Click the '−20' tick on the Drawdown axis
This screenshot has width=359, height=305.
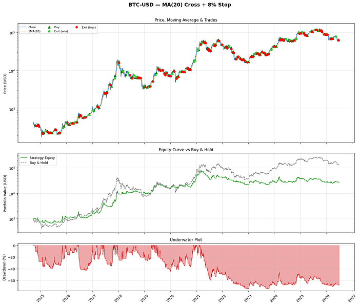(12, 257)
